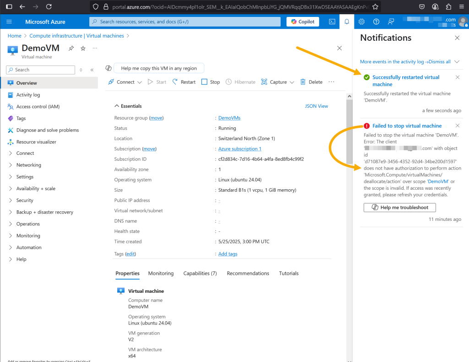469x362 pixels.
Task: Open the Capture dropdown
Action: point(278,82)
